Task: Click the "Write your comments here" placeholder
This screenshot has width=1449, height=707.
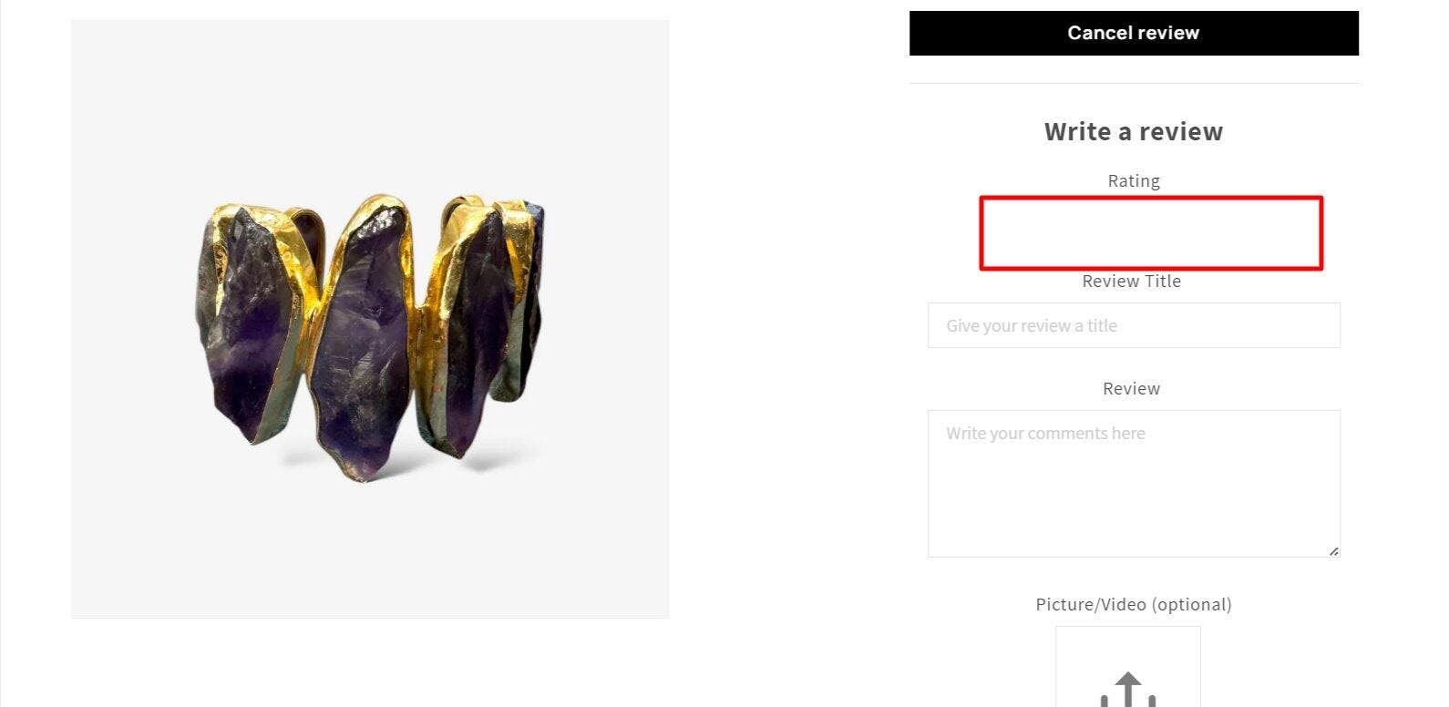Action: pos(1045,434)
